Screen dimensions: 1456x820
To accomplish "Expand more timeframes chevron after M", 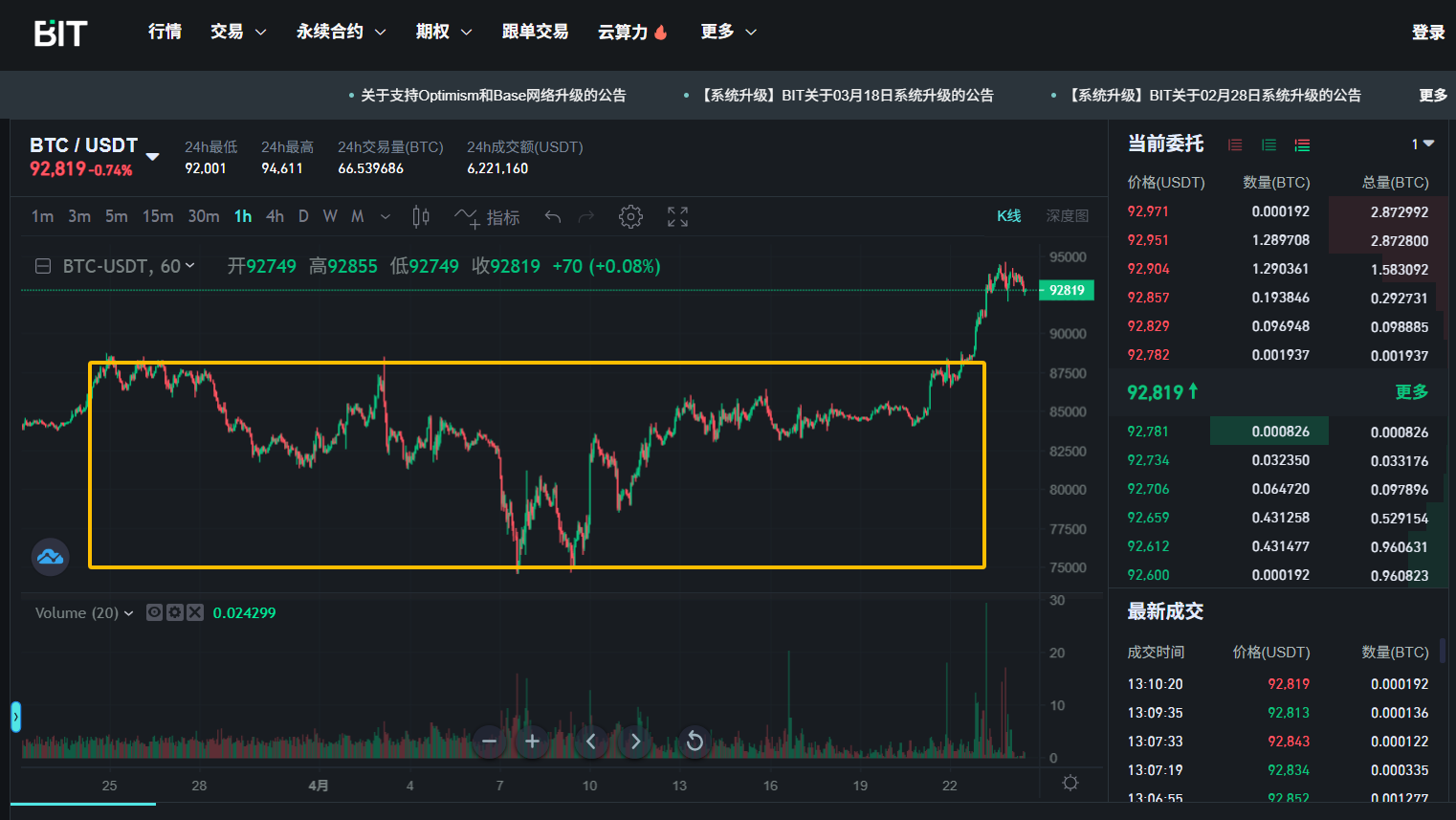I will pyautogui.click(x=386, y=217).
